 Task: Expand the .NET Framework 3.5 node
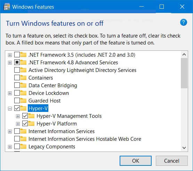pyautogui.click(x=10, y=55)
